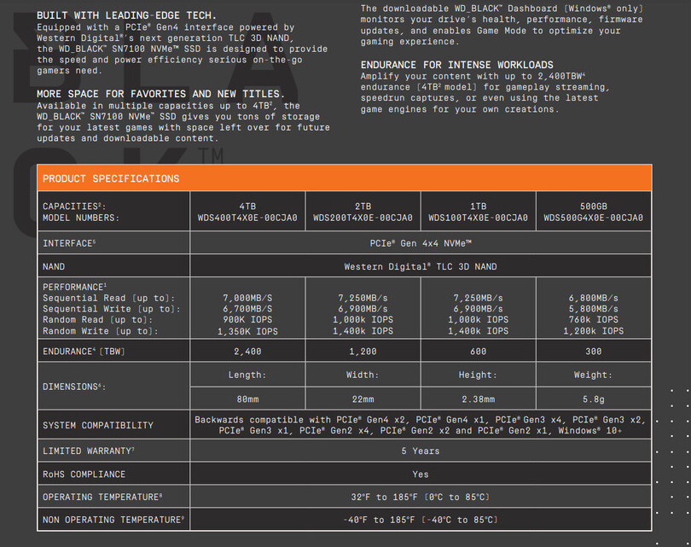The height and width of the screenshot is (547, 691).
Task: Click the 1,200k IOPS value for 500GB
Action: click(x=593, y=331)
